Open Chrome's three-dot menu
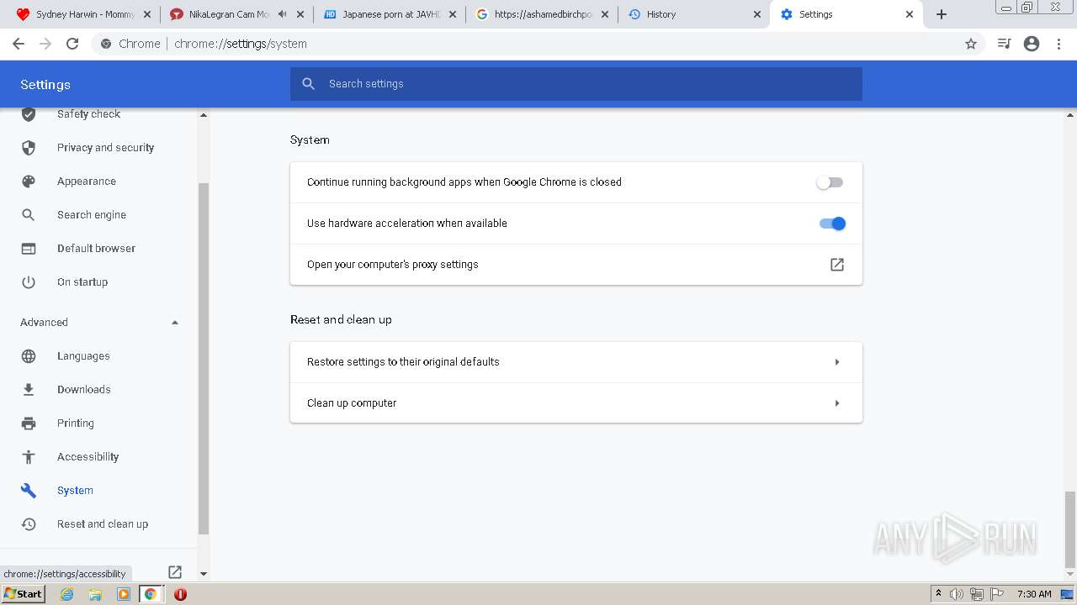This screenshot has height=605, width=1077. click(x=1059, y=44)
